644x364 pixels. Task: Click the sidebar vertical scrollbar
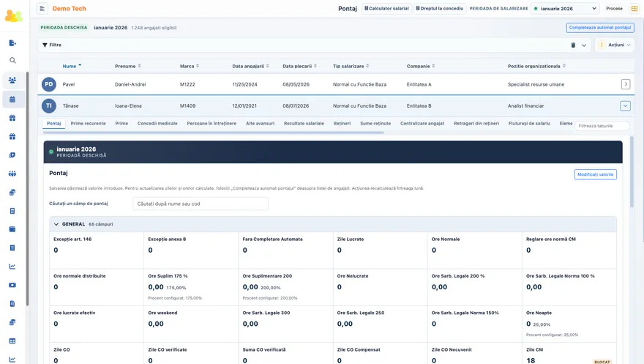27,189
